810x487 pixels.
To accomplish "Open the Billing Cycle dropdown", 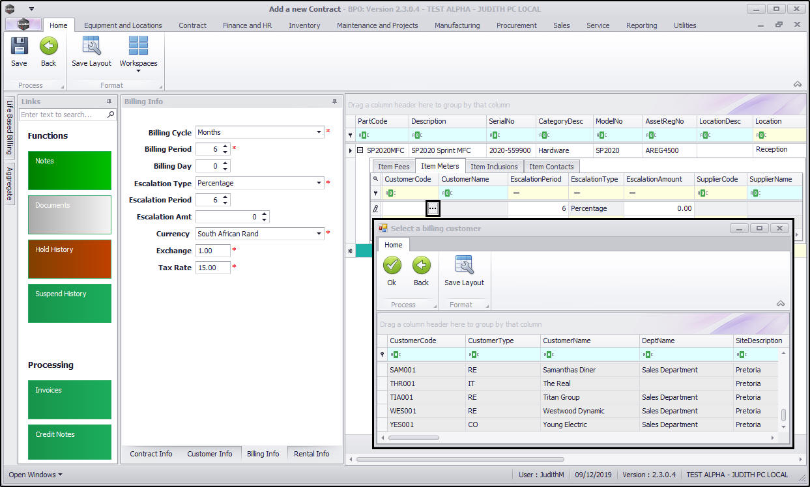I will pyautogui.click(x=319, y=132).
